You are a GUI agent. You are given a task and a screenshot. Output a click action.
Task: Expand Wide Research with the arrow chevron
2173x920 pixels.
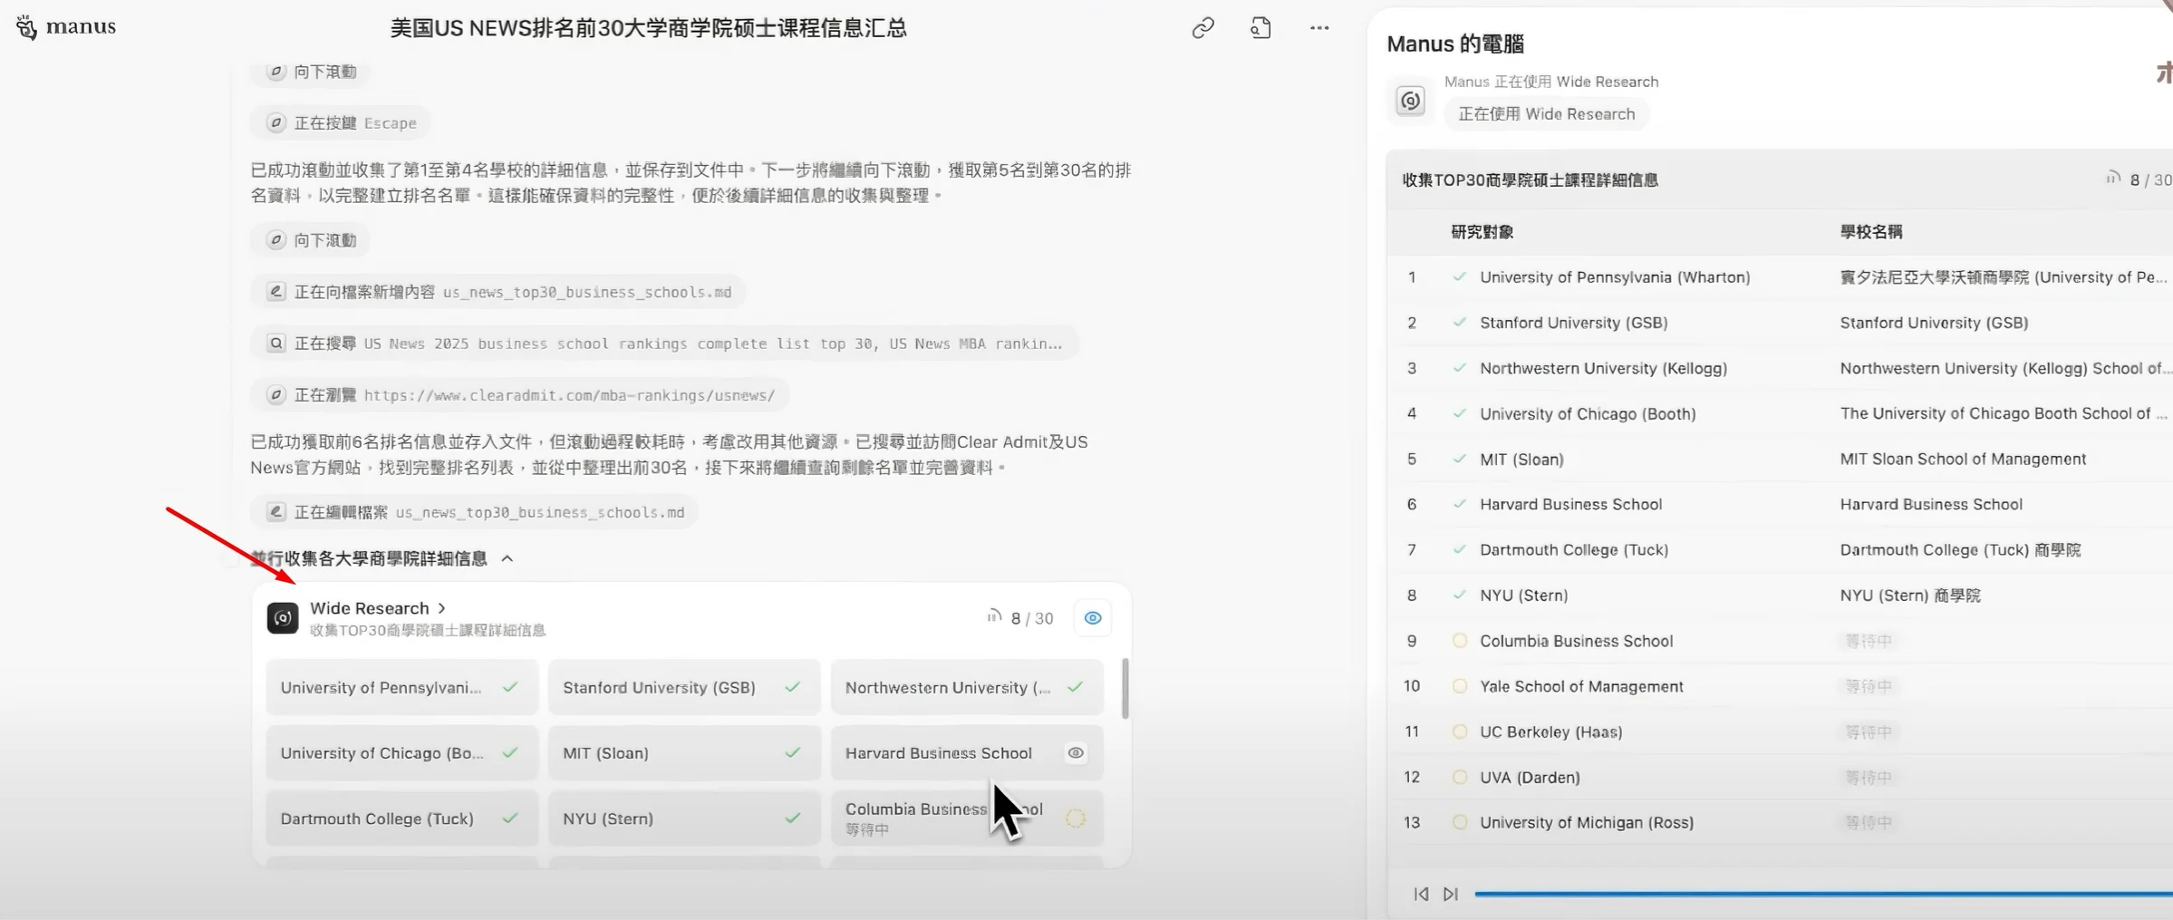[441, 608]
